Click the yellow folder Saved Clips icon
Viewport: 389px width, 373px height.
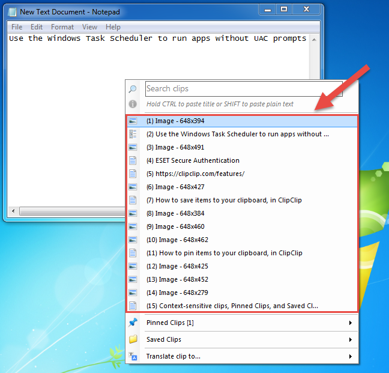click(x=133, y=339)
